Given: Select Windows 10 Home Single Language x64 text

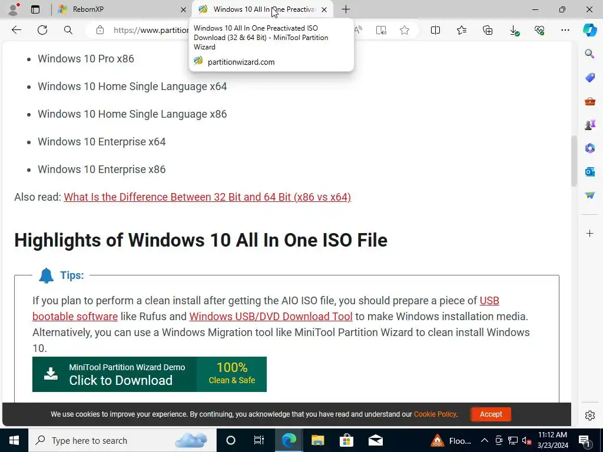Looking at the screenshot, I should pos(132,87).
